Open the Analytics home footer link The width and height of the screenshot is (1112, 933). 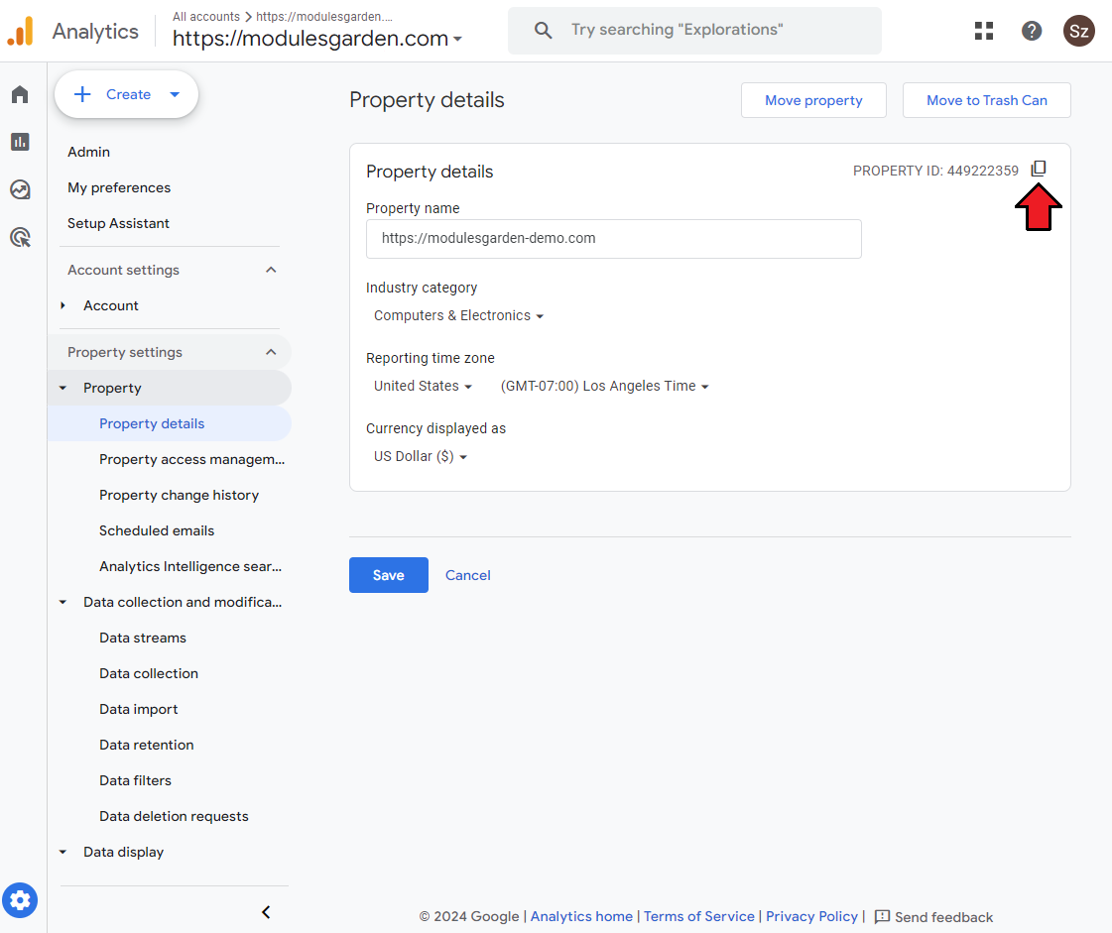click(581, 917)
